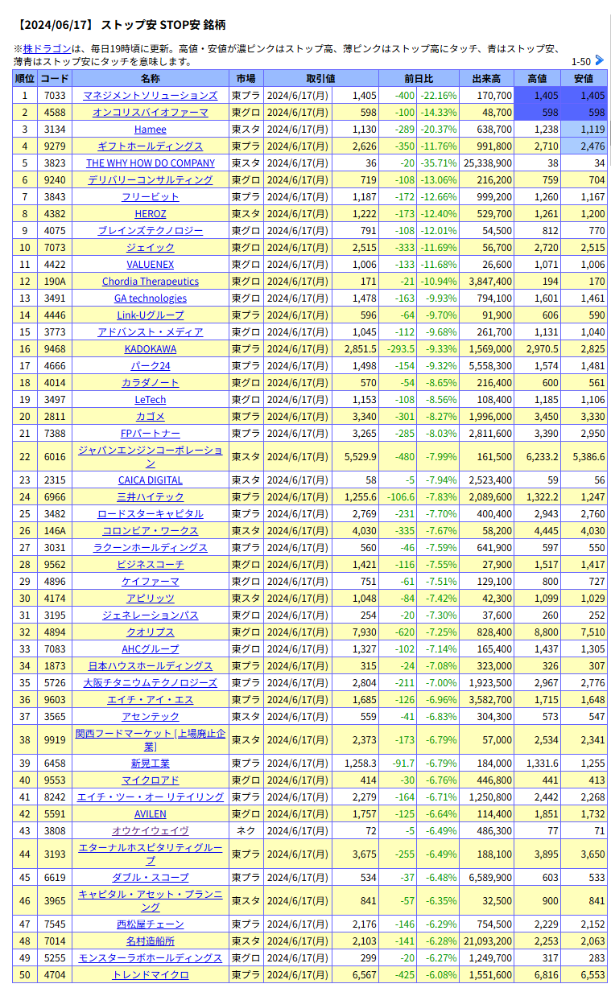Open アドバンスト・メディア stock link
The height and width of the screenshot is (988, 611).
pos(151,331)
